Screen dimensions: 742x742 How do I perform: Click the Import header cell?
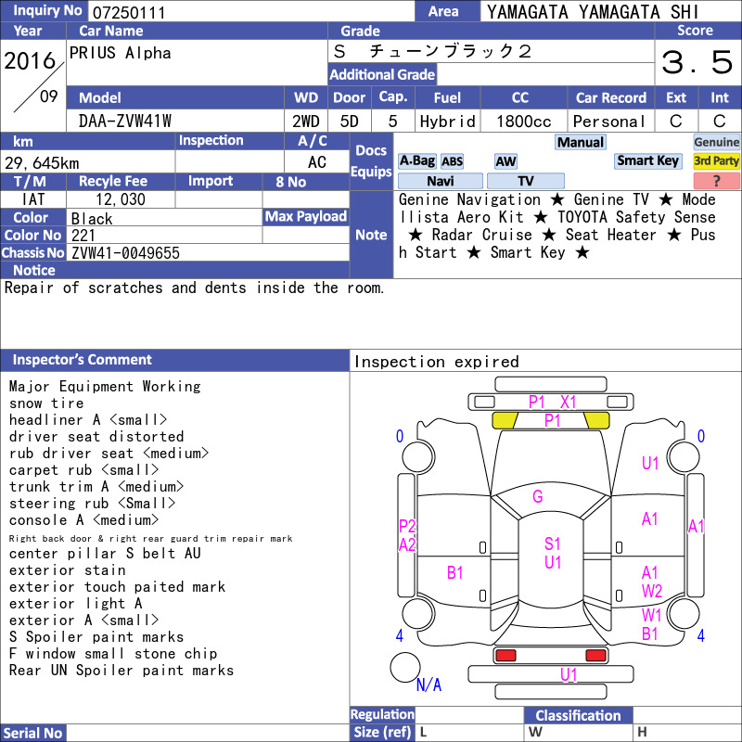(219, 181)
